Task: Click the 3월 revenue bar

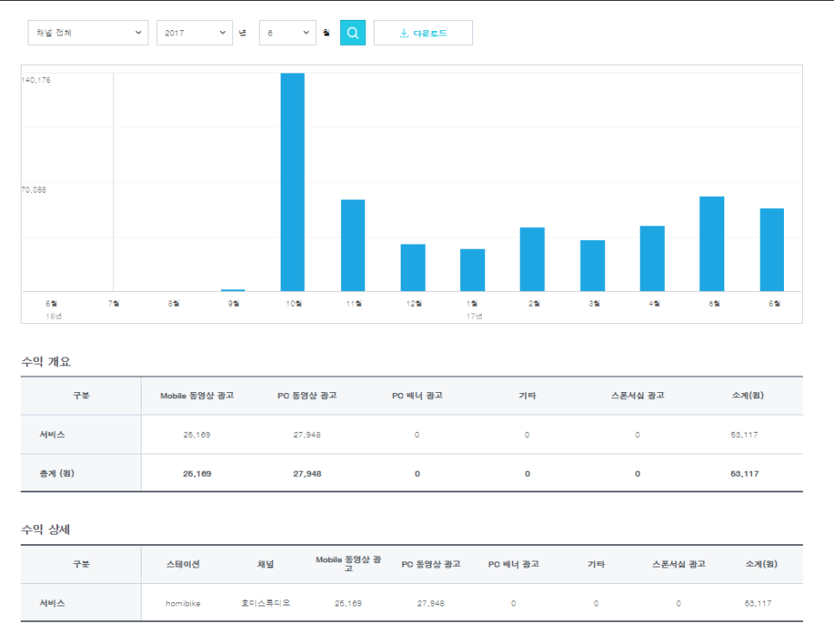Action: [x=592, y=266]
